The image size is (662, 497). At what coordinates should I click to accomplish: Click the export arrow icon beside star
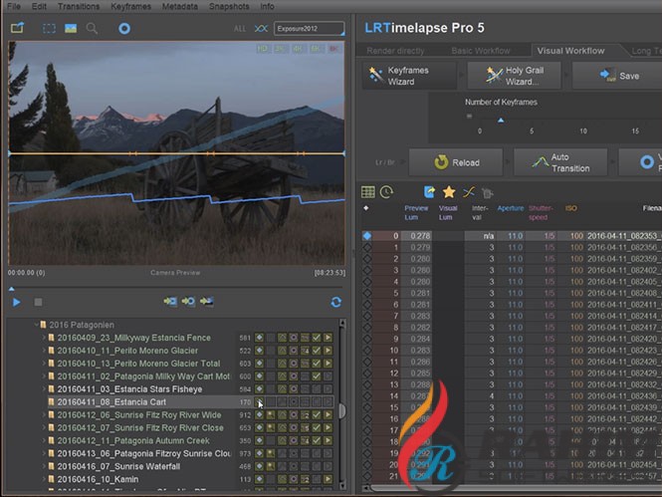[429, 191]
